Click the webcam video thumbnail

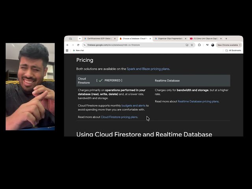pyautogui.click(x=30, y=87)
